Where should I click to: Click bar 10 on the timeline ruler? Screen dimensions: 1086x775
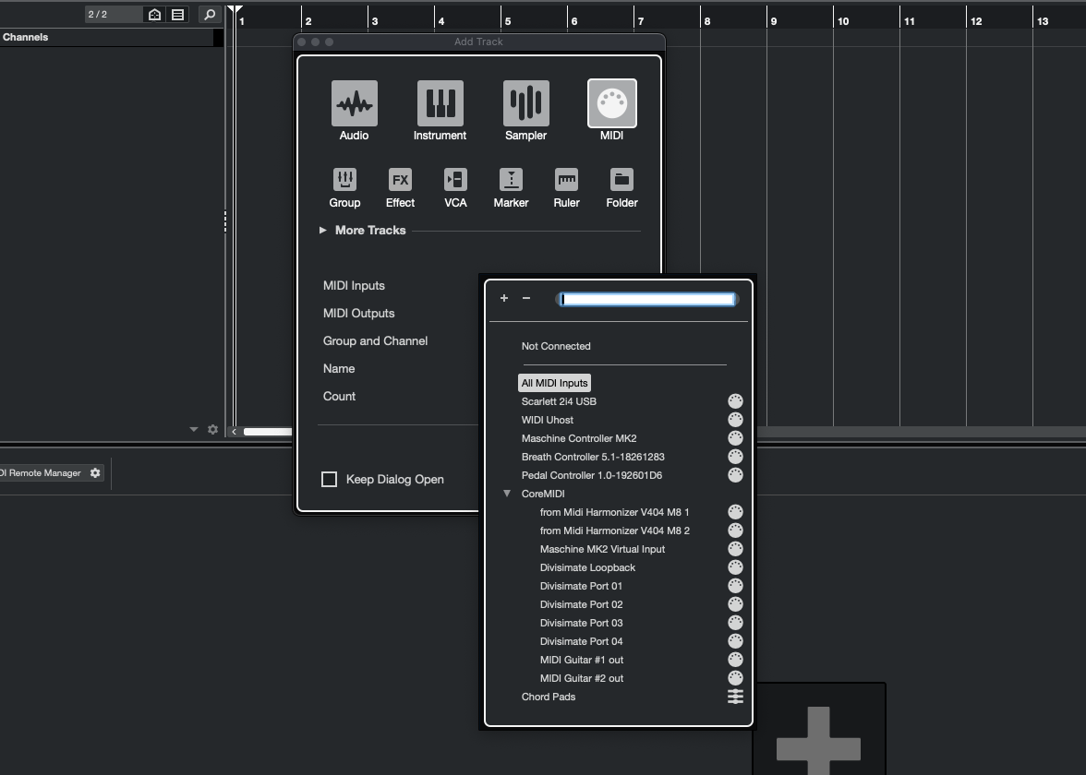[843, 21]
